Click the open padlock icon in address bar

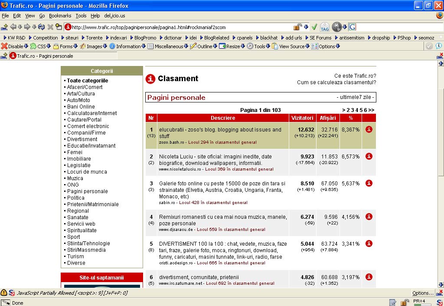coord(297,27)
